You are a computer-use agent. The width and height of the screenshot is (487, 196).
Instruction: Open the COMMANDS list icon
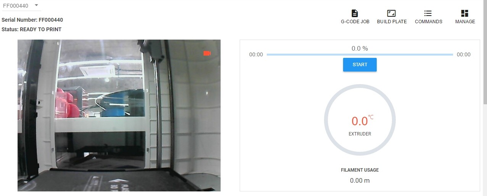click(428, 13)
